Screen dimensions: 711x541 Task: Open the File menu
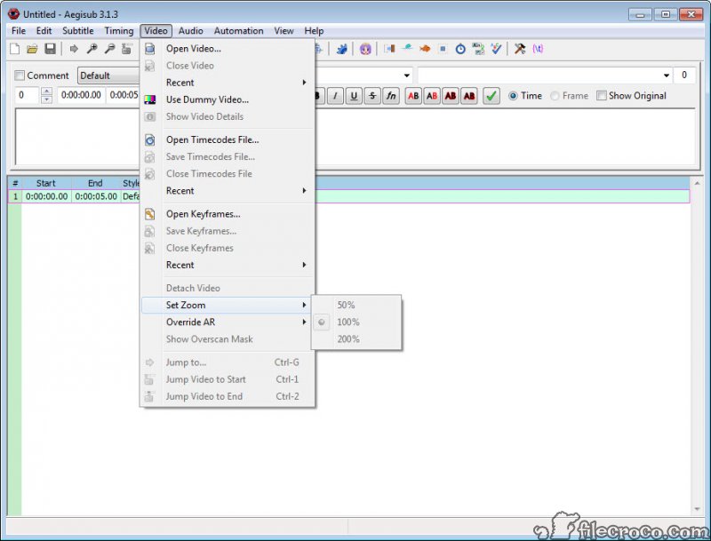click(19, 31)
